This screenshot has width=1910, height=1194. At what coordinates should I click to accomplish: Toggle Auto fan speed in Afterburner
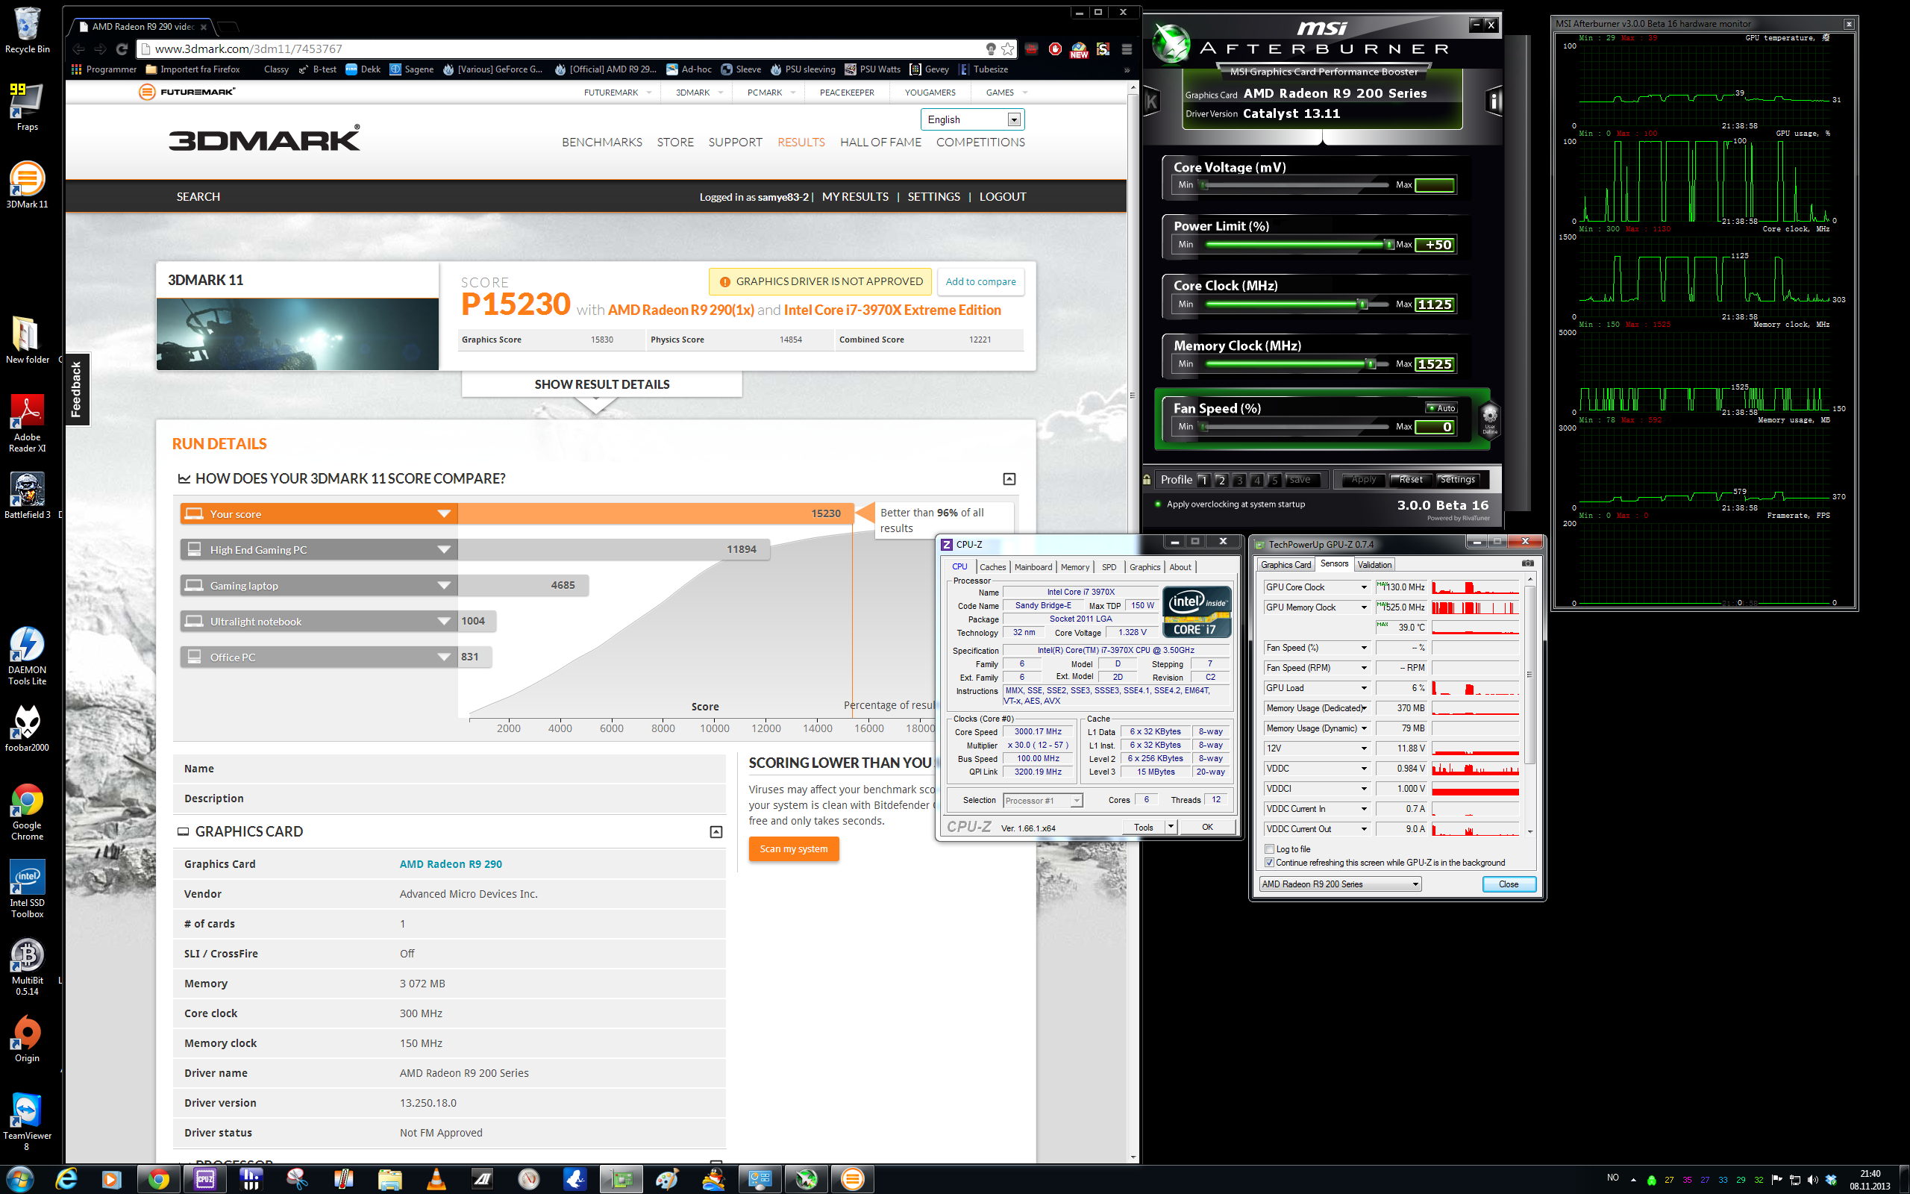click(x=1441, y=408)
